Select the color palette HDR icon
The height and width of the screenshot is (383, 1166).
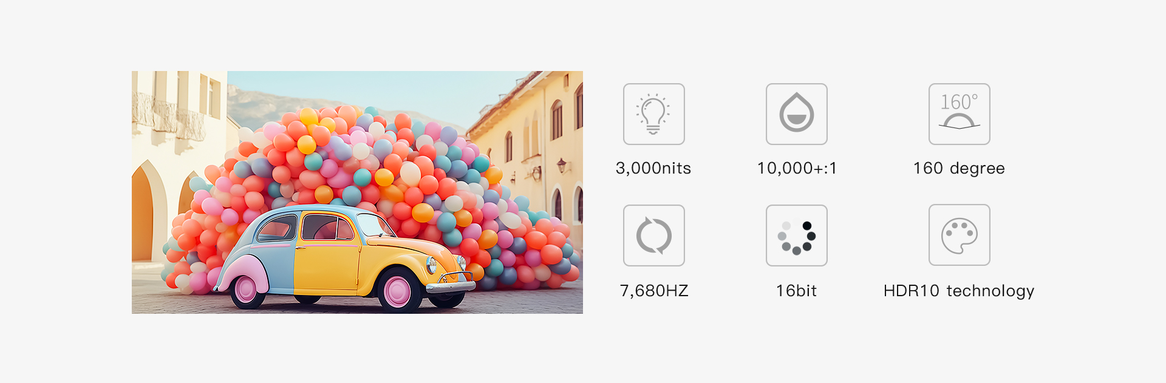960,235
